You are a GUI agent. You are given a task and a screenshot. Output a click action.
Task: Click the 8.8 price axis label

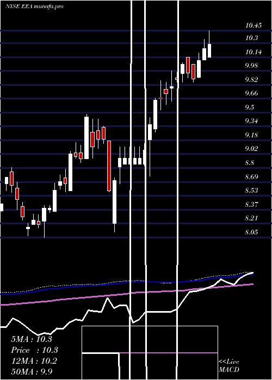250,162
